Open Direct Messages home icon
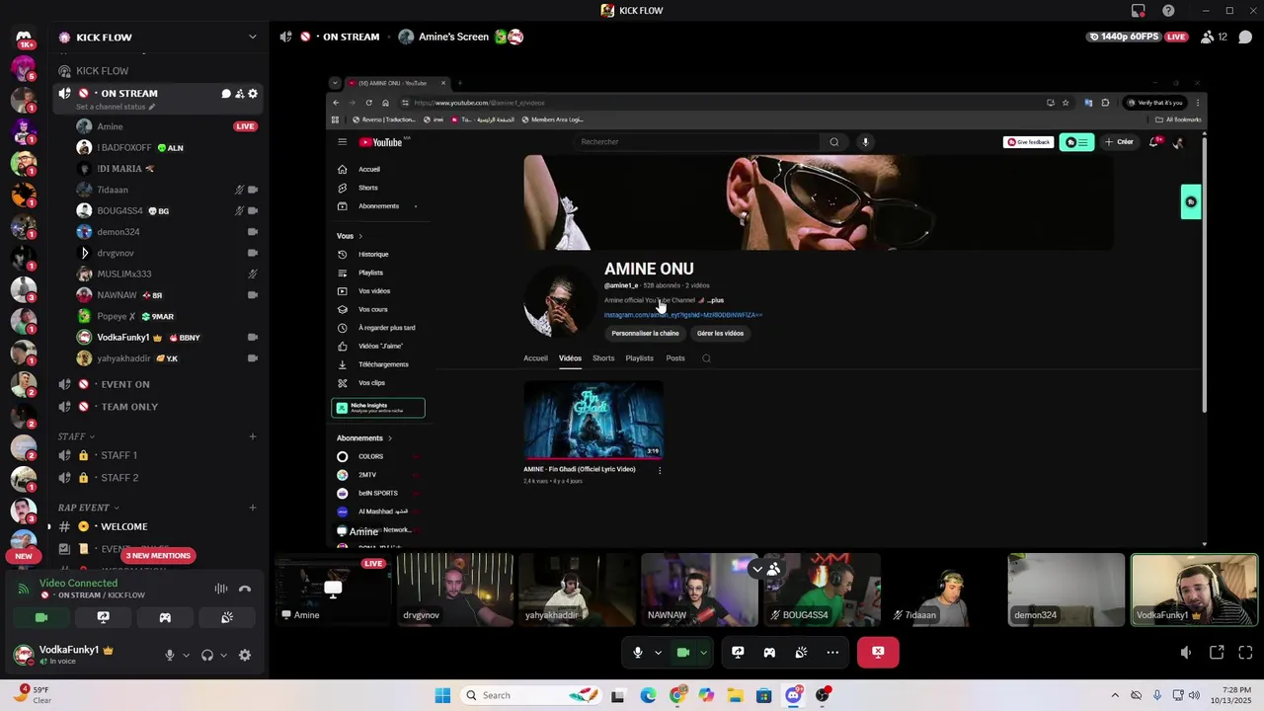1264x711 pixels. pyautogui.click(x=24, y=38)
